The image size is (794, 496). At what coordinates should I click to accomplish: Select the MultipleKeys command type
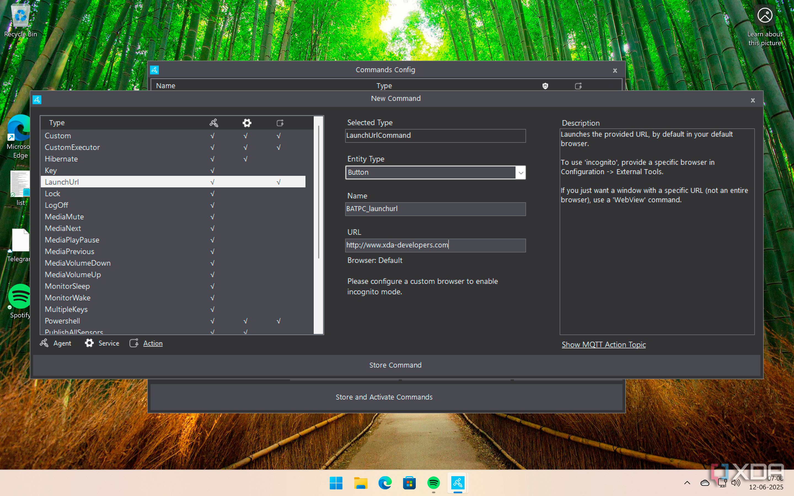[x=173, y=309]
